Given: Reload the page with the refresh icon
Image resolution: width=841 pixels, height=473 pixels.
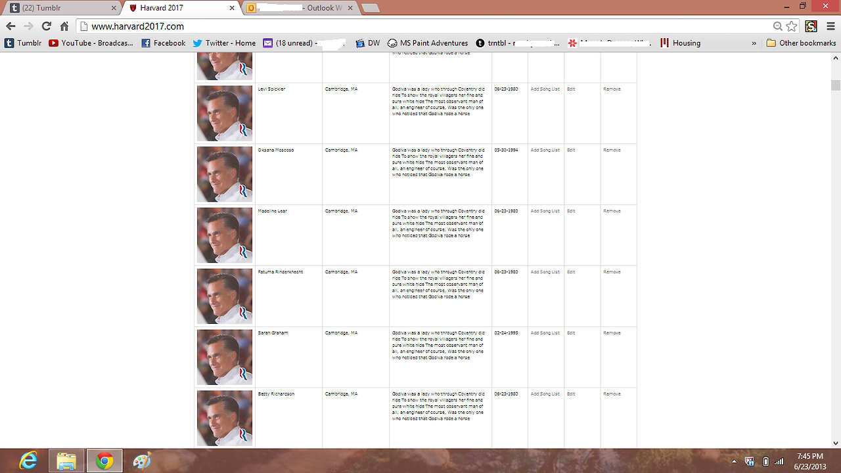Looking at the screenshot, I should pos(46,26).
